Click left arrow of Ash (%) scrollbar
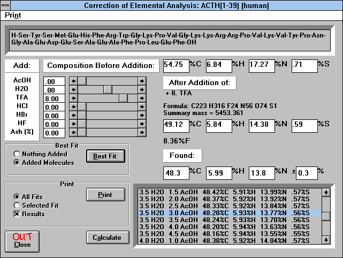The height and width of the screenshot is (258, 343). (x=74, y=132)
